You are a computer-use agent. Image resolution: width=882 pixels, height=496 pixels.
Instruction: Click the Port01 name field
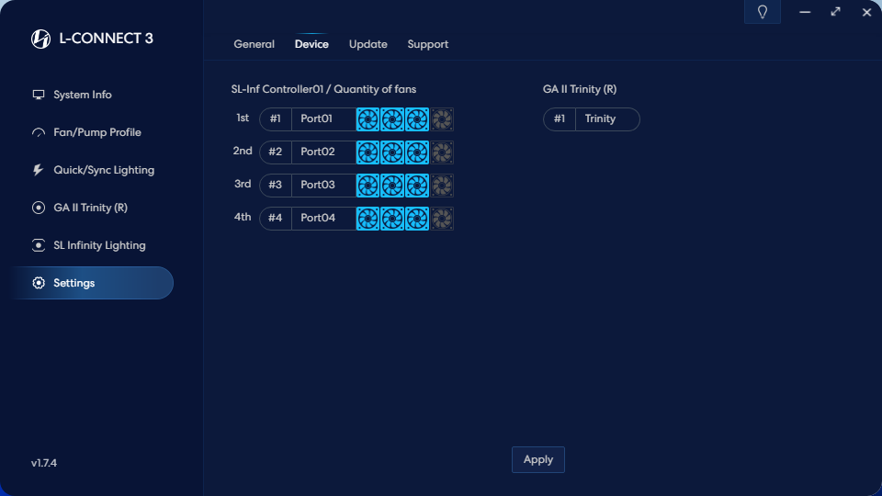click(x=324, y=119)
